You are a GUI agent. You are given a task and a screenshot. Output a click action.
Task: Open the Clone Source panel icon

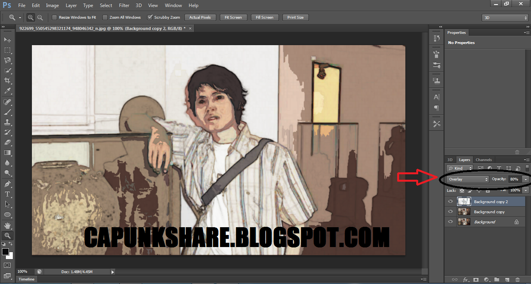pos(436,81)
